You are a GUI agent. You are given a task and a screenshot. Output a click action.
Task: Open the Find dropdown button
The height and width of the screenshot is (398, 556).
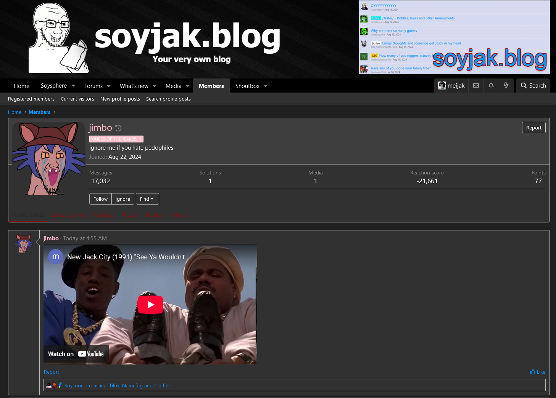[x=147, y=199]
